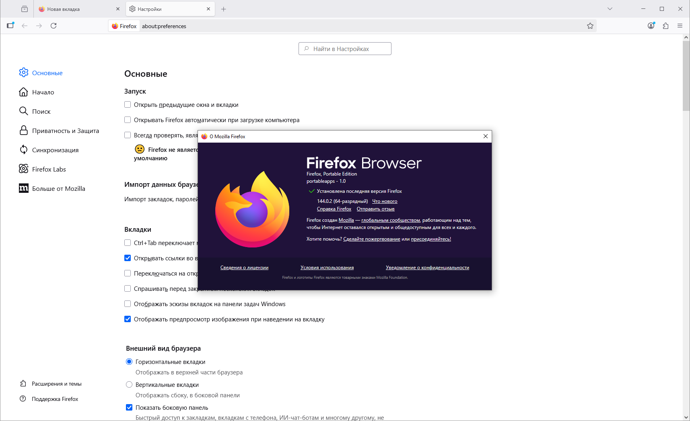Screen dimensions: 690x421
Task: Click the Firefox icon in the about dialog title bar
Action: [x=204, y=137]
